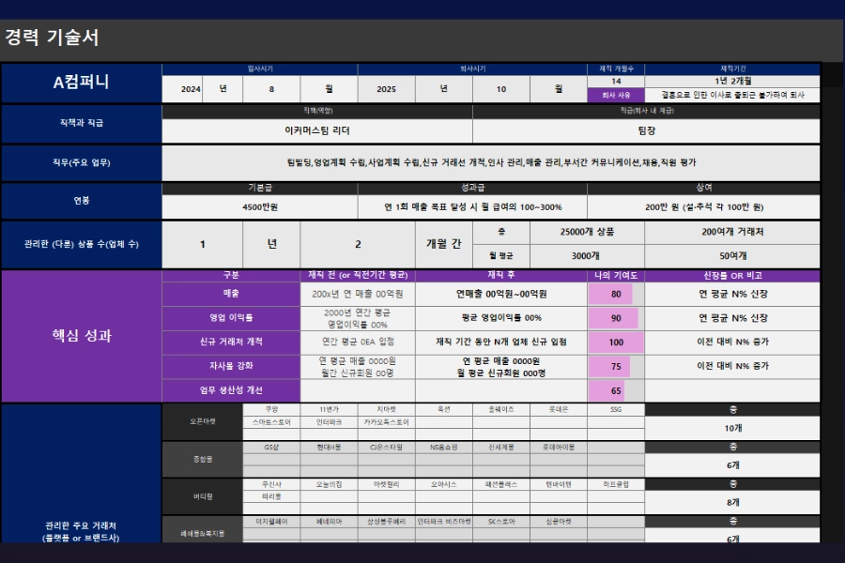Click the 오픈마켓 category label

(202, 422)
